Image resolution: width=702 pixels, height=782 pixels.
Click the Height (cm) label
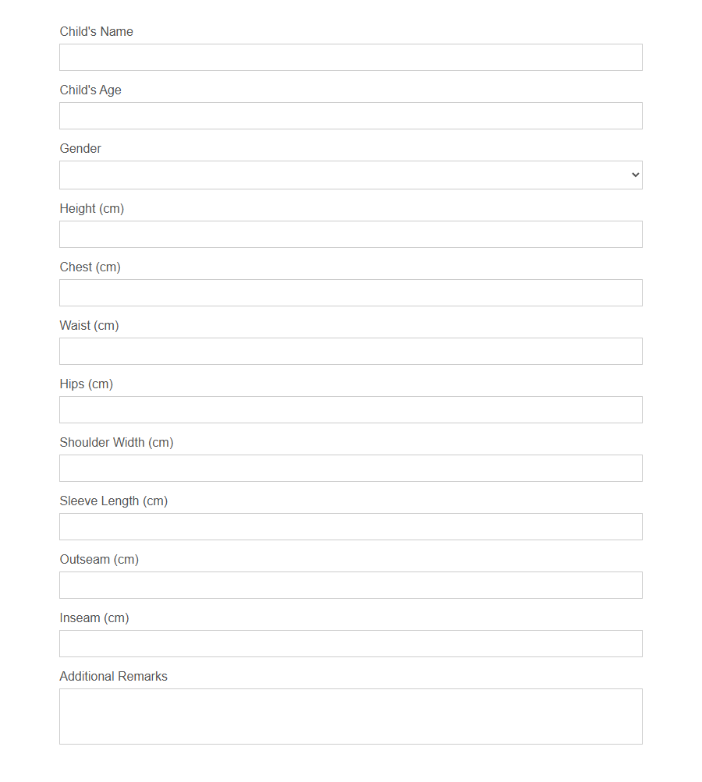[91, 208]
